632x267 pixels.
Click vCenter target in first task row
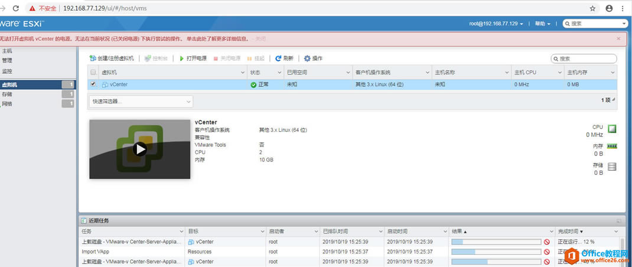[x=205, y=242]
